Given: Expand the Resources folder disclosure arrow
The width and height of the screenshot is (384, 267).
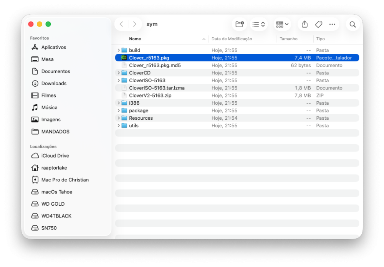Looking at the screenshot, I should (119, 118).
